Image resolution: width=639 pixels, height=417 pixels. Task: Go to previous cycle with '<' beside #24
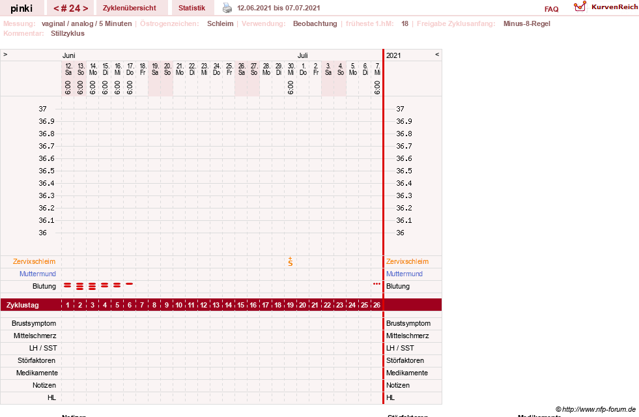click(x=56, y=8)
